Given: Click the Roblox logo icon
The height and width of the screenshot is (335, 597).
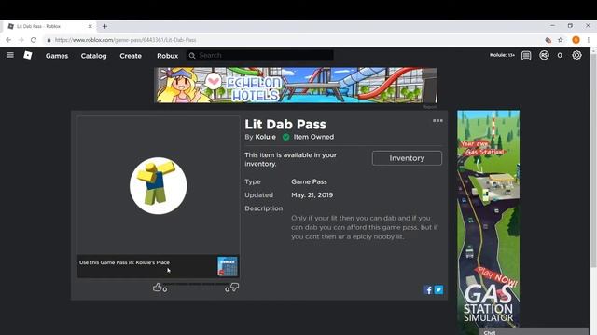Looking at the screenshot, I should 28,55.
